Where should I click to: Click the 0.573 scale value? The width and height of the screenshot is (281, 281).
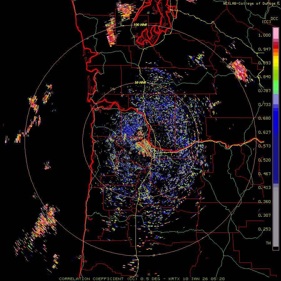264,146
